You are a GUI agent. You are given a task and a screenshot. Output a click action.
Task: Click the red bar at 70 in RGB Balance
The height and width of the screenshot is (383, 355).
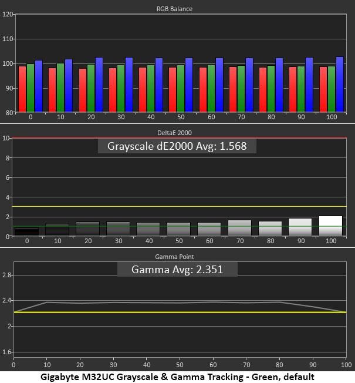click(x=233, y=89)
